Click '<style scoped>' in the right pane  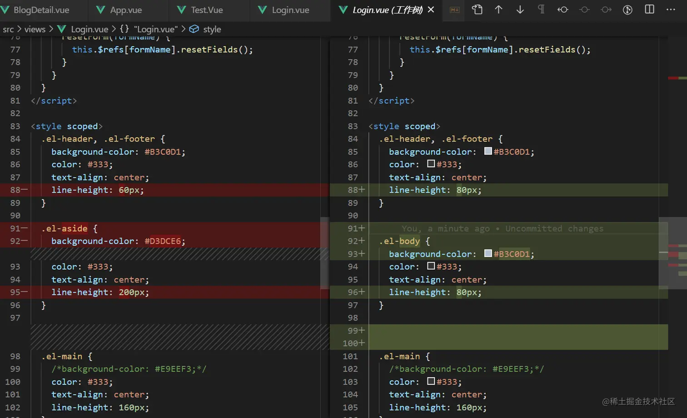tap(404, 126)
